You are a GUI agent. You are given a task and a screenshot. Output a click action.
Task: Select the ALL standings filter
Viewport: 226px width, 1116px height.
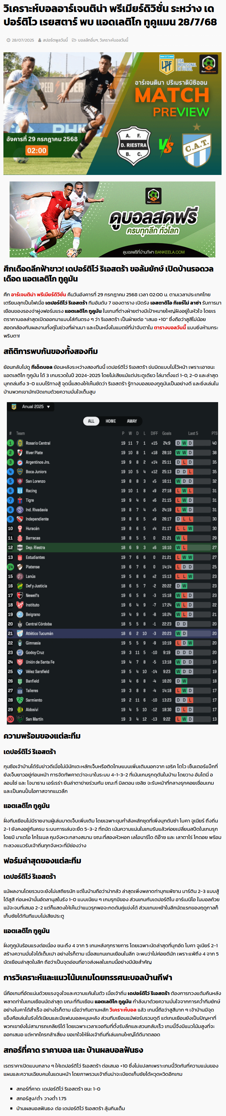click(x=91, y=421)
